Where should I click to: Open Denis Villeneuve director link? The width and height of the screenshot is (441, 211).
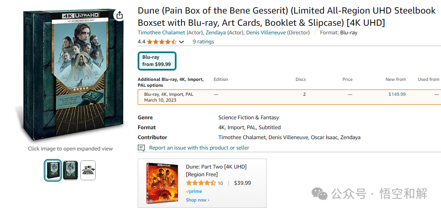(278, 33)
